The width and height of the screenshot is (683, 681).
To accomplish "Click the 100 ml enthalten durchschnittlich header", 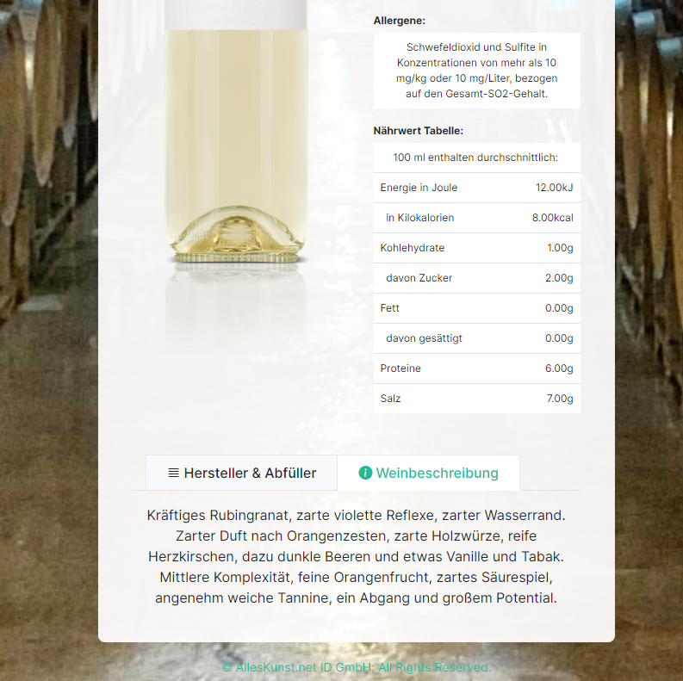I will (475, 158).
